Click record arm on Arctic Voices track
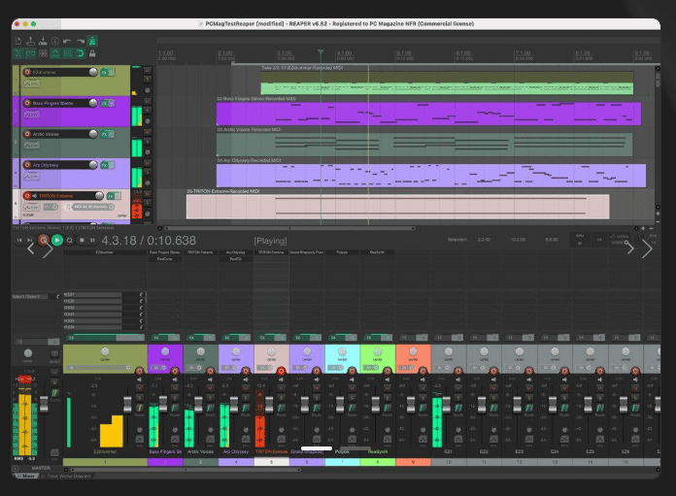This screenshot has height=496, width=676. (x=27, y=134)
